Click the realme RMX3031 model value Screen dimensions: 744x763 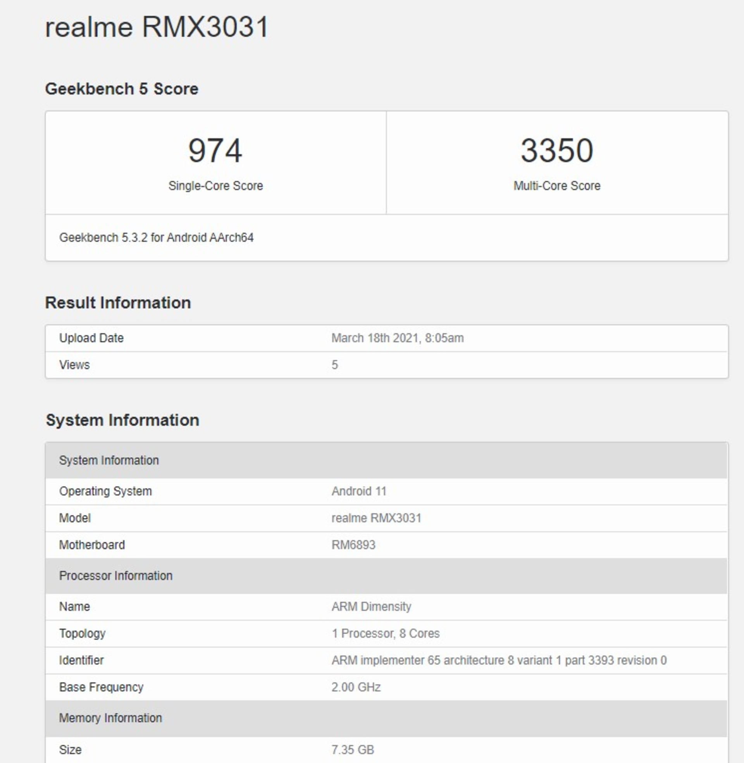[377, 518]
